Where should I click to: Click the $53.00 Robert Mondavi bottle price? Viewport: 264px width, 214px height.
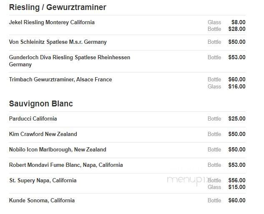237,165
